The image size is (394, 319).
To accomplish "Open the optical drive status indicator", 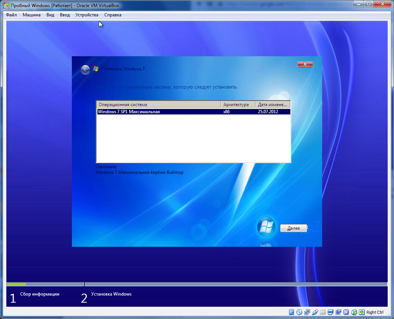I will (x=299, y=312).
